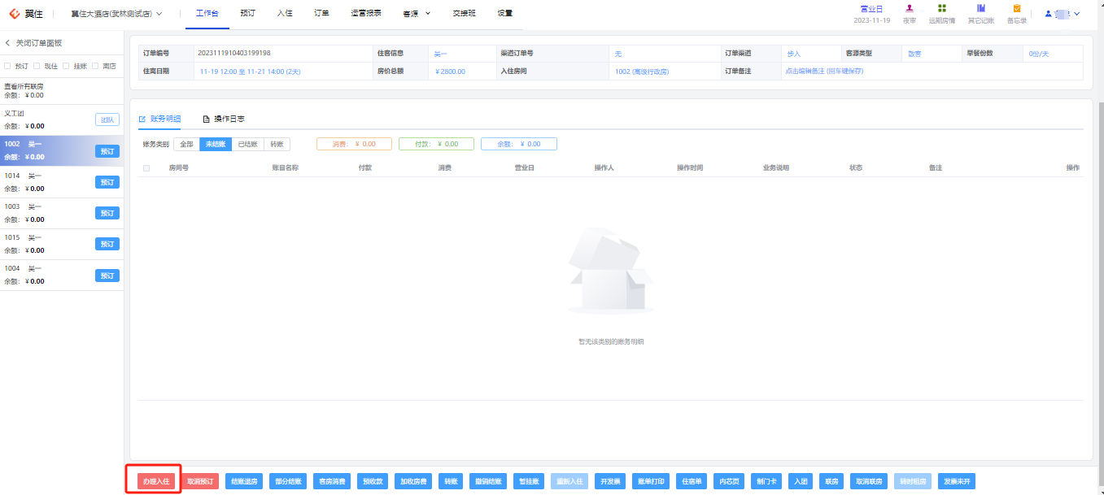
Task: Select the 未结账 account category
Action: [216, 144]
